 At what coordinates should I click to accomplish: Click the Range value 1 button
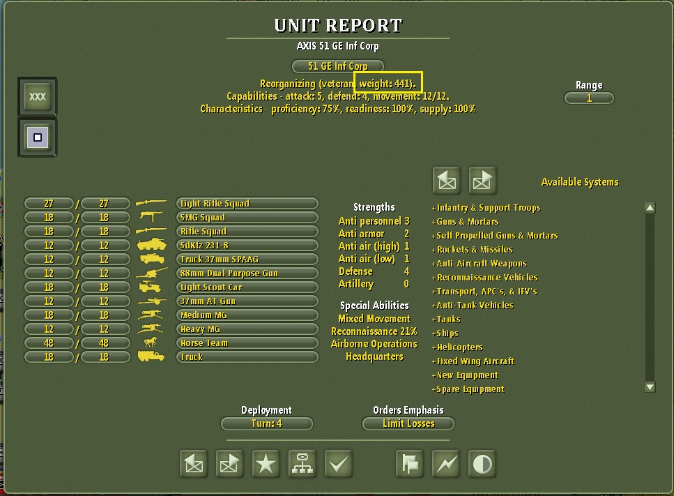tap(589, 98)
